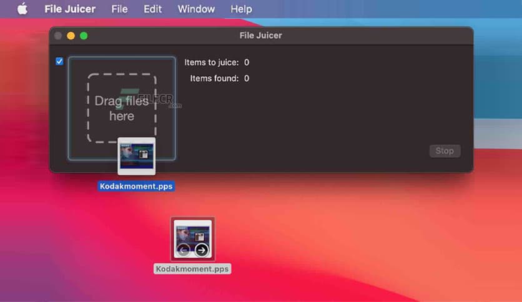The width and height of the screenshot is (522, 302).
Task: Click the Items to juice label
Action: 212,62
